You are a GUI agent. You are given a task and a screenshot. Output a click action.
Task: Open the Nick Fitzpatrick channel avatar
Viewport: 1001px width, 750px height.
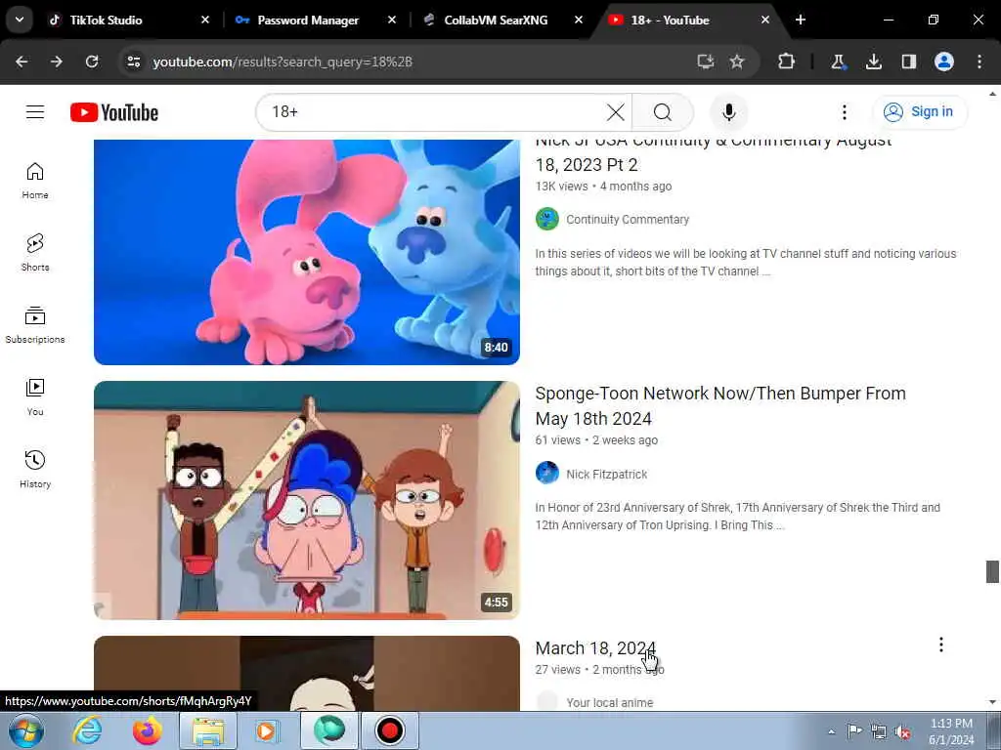coord(547,474)
